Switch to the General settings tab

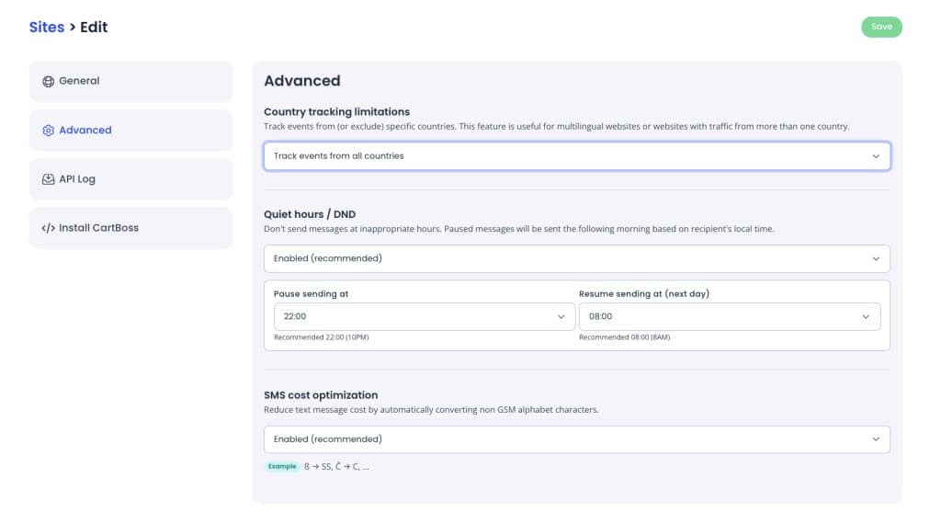[130, 81]
